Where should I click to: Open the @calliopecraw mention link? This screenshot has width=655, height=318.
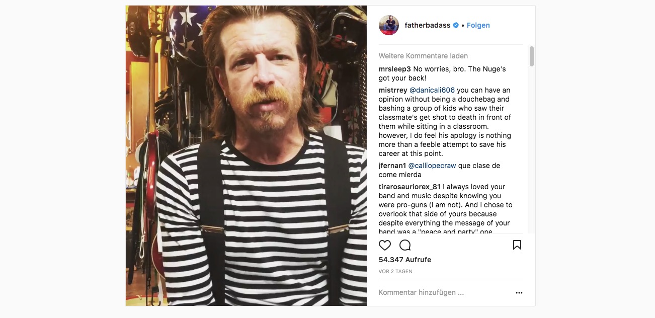coord(432,166)
